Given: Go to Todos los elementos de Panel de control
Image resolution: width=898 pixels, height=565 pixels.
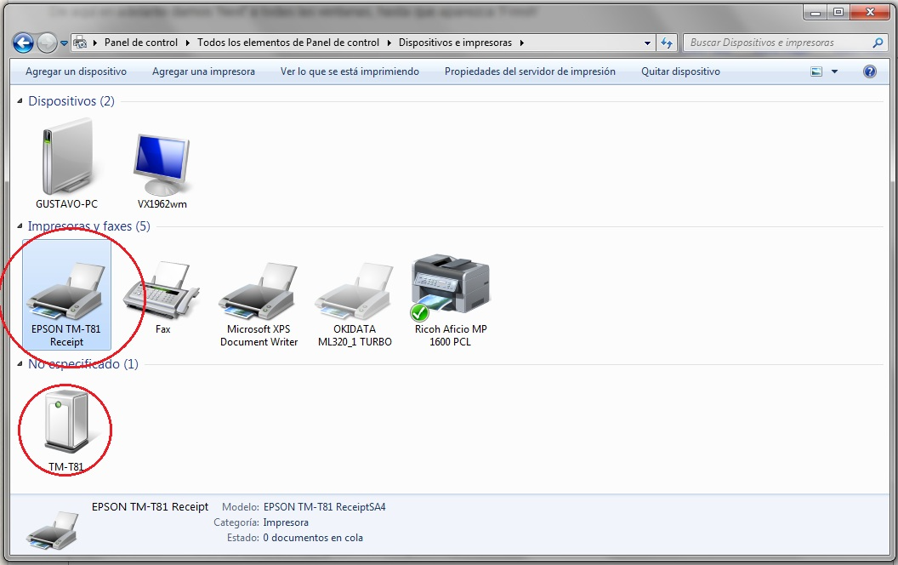Looking at the screenshot, I should point(288,43).
